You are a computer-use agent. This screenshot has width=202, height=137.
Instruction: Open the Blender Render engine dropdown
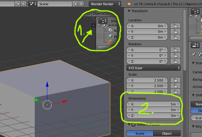click(x=105, y=4)
